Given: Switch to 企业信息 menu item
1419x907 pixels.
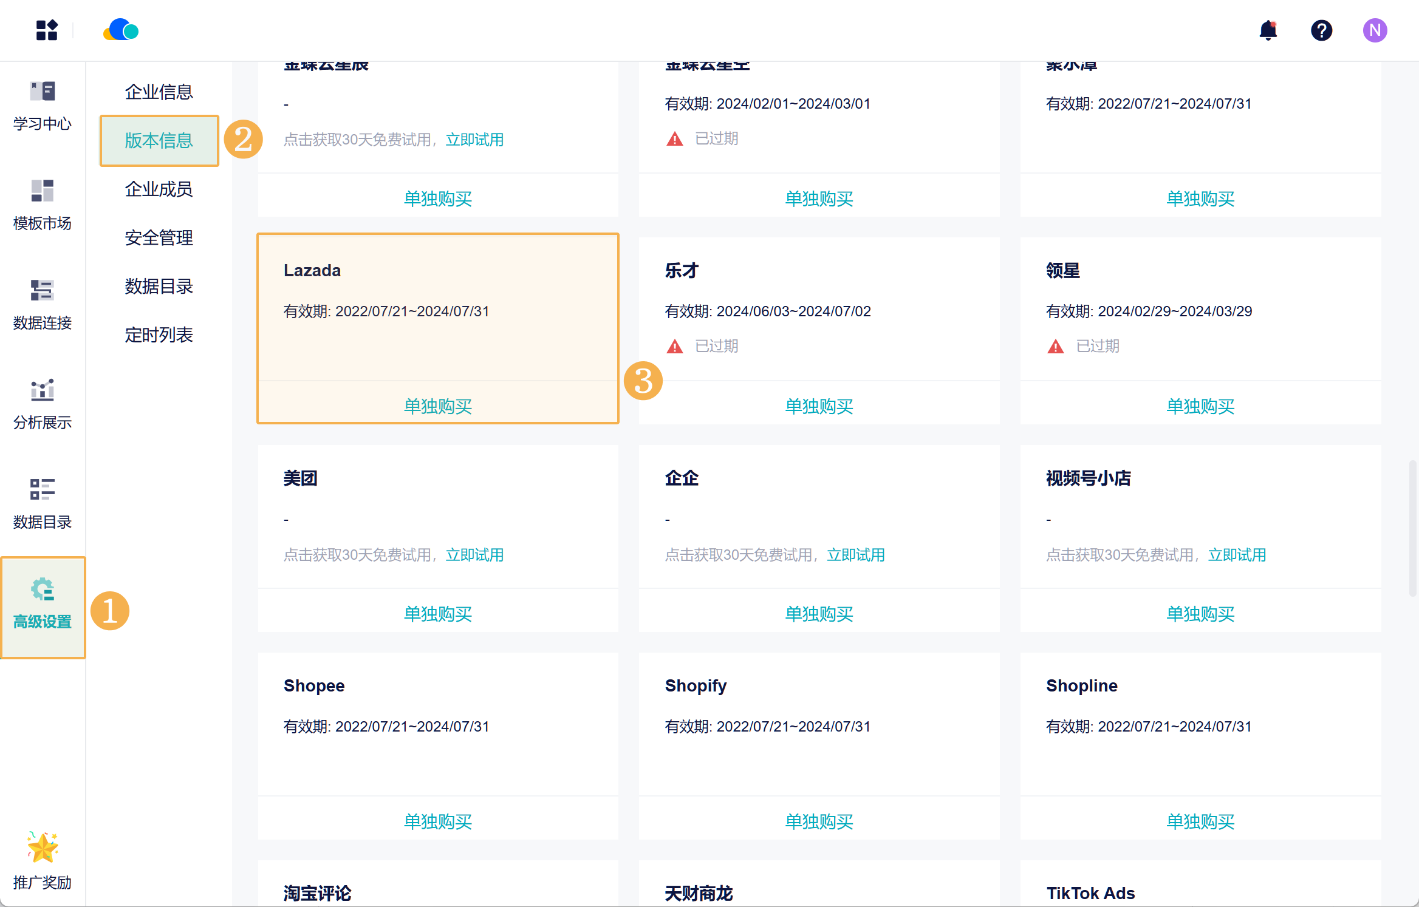Looking at the screenshot, I should pos(159,92).
